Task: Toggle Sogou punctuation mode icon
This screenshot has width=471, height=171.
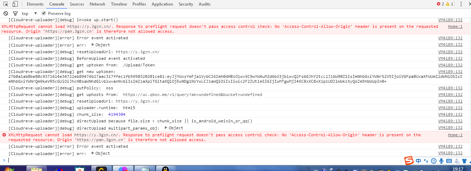Action: pos(426,161)
